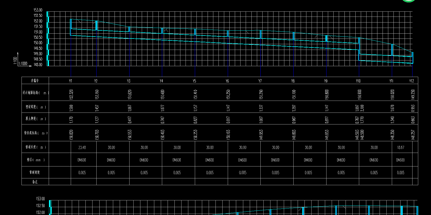
Task: Click pipe length 30.00 between Y2 and Y3
Action: 111,147
